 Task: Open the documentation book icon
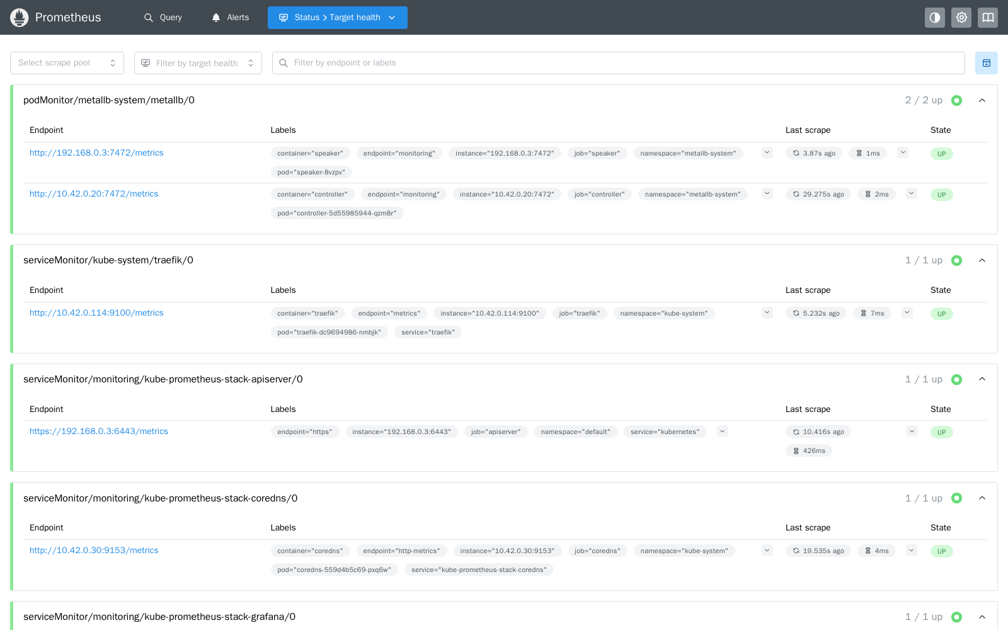pyautogui.click(x=988, y=18)
